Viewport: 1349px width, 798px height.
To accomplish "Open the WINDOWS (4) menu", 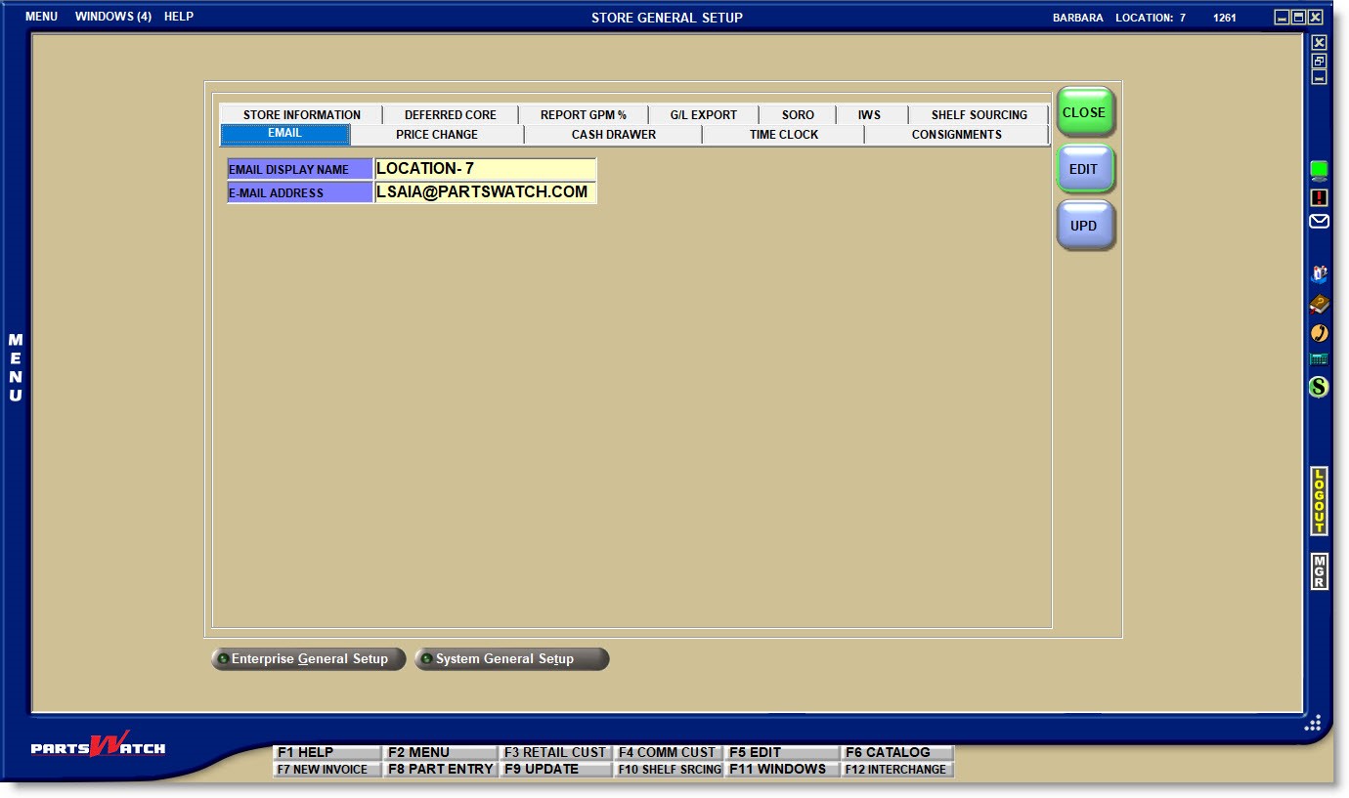I will point(112,17).
